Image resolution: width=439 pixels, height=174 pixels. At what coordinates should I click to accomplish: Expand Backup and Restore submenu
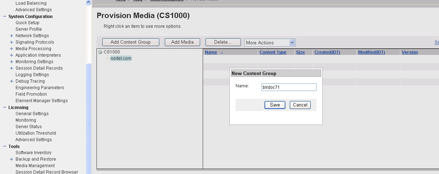12,159
